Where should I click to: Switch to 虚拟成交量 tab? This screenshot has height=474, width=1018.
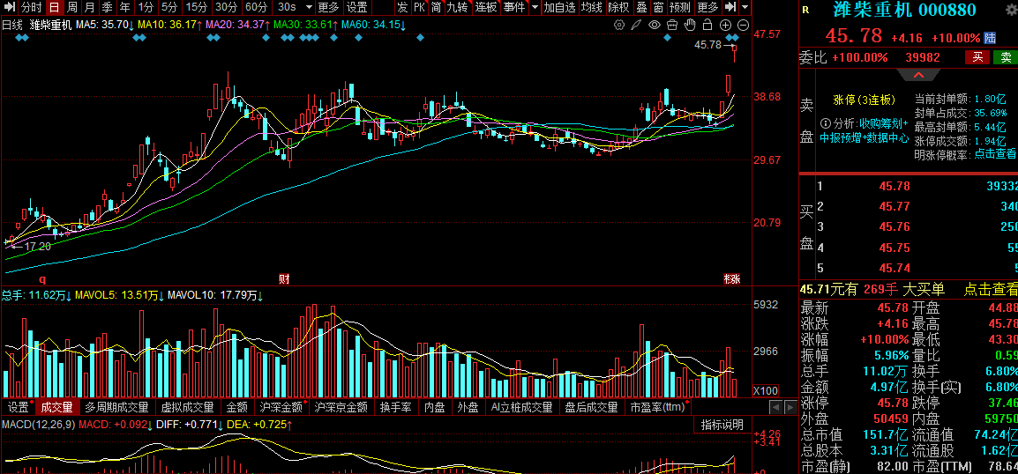point(187,407)
